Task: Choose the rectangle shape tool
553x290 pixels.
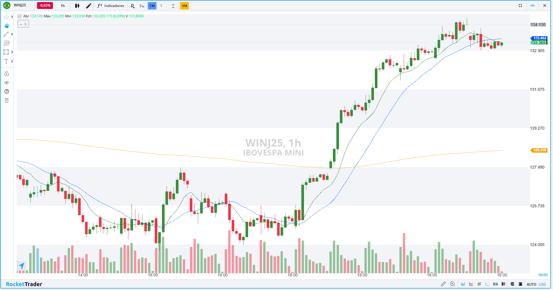Action: (6, 52)
